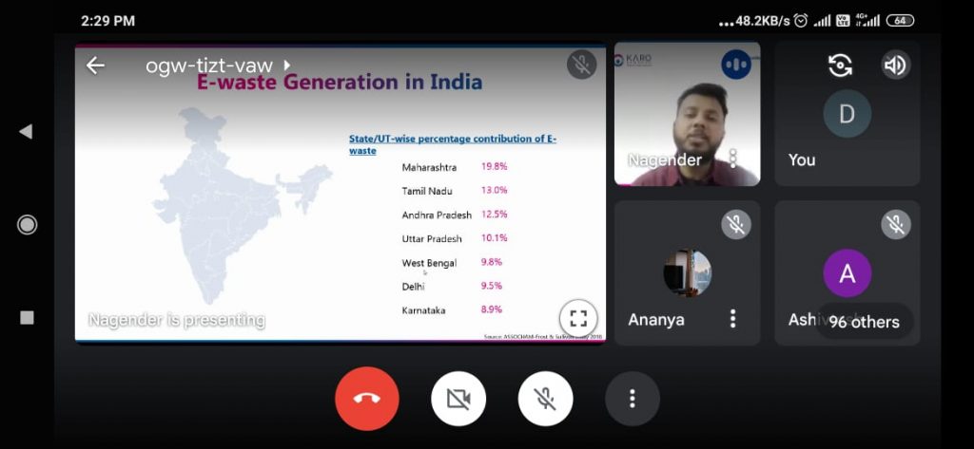Tap the Android home navigation button
974x449 pixels.
[28, 225]
